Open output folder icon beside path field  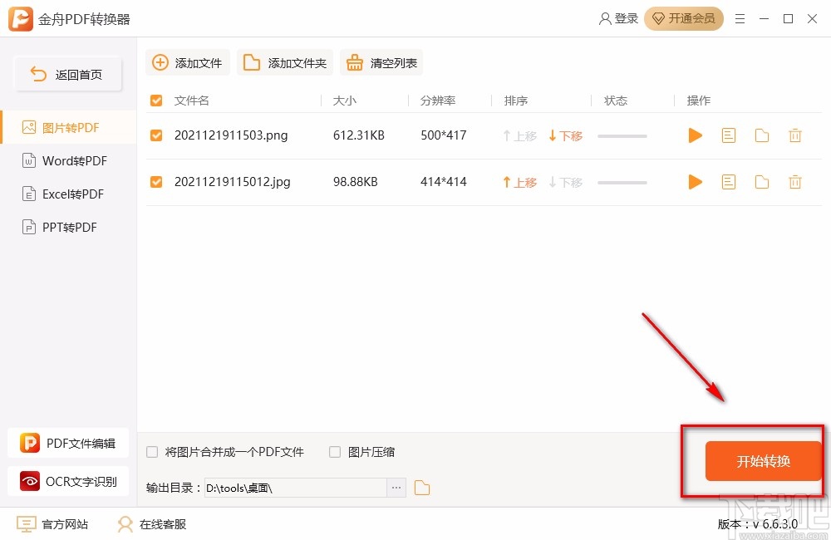pos(422,488)
